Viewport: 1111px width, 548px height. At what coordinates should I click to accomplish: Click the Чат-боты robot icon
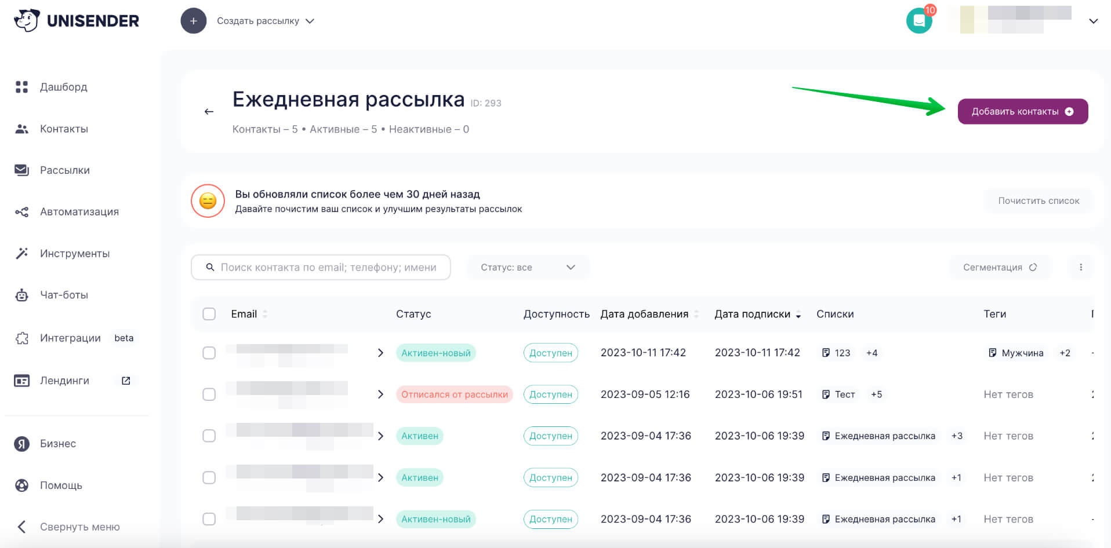21,295
